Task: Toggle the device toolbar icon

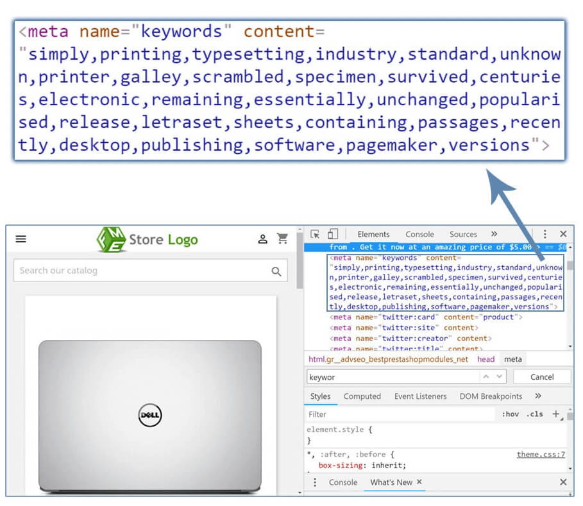Action: click(x=333, y=234)
